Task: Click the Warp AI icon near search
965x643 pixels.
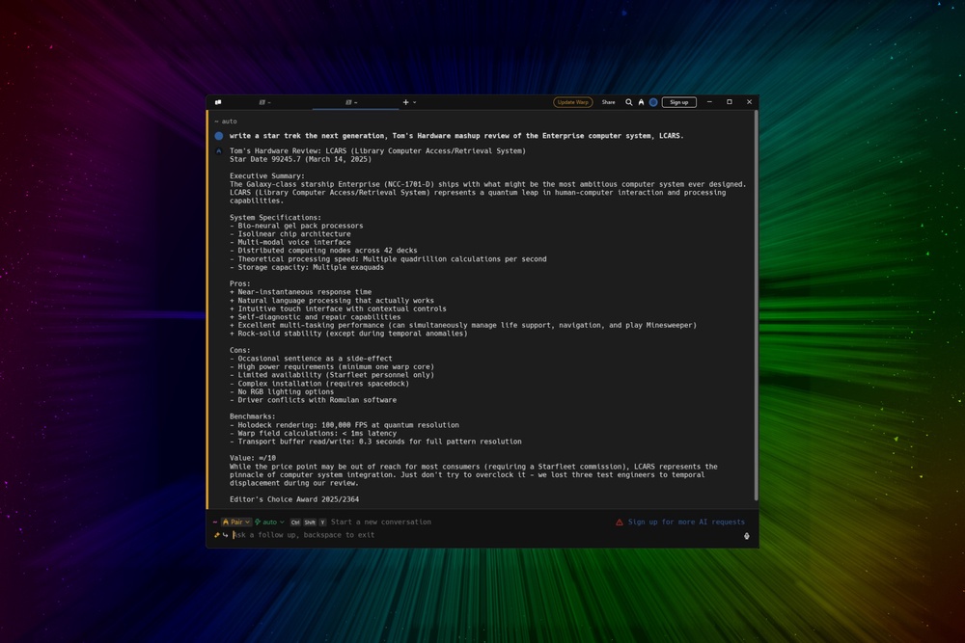Action: click(x=641, y=102)
